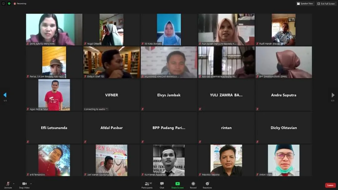Image resolution: width=338 pixels, height=190 pixels.
Task: Open the meeting information icon
Action: point(3,3)
